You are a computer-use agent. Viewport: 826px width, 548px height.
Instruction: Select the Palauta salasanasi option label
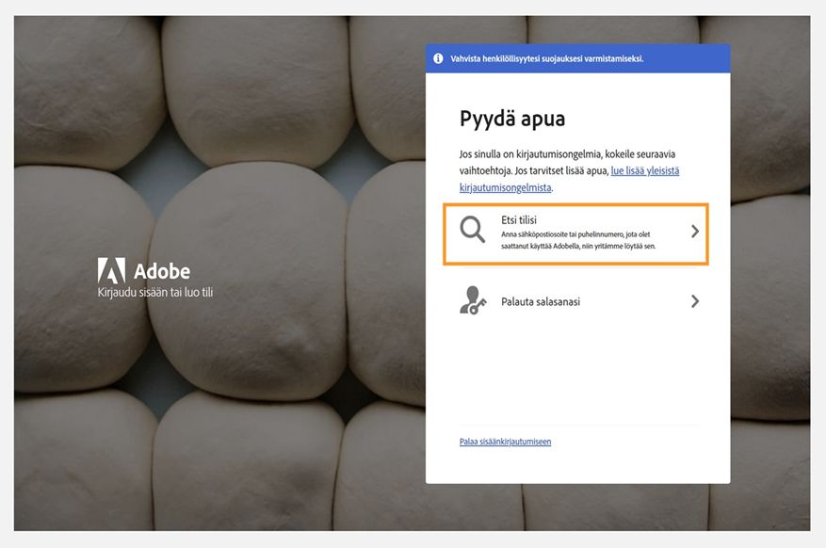(541, 301)
